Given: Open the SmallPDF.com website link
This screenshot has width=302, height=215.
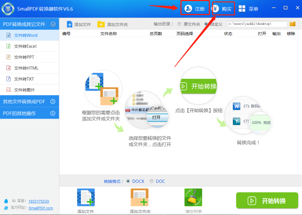Looking at the screenshot, I should pyautogui.click(x=41, y=208).
